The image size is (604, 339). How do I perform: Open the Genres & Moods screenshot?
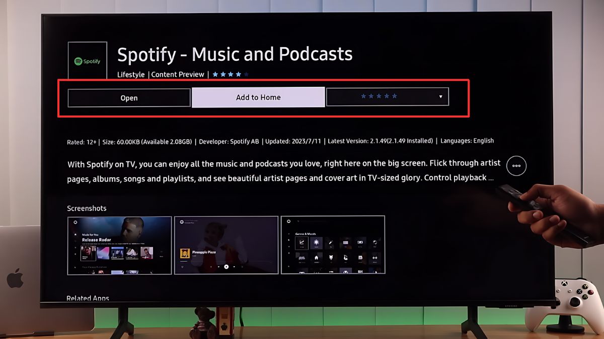[x=333, y=245]
